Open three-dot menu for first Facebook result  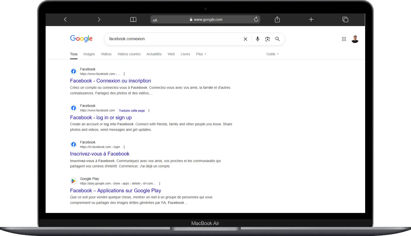click(124, 74)
